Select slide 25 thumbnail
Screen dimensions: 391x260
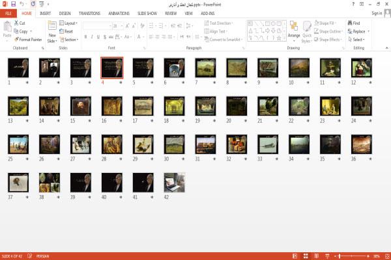pyautogui.click(x=18, y=144)
